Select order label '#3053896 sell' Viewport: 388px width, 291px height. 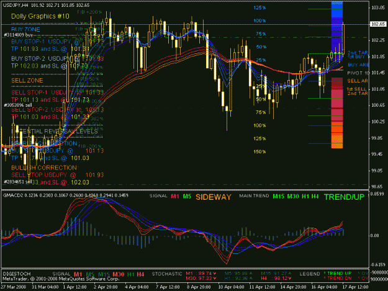18,105
